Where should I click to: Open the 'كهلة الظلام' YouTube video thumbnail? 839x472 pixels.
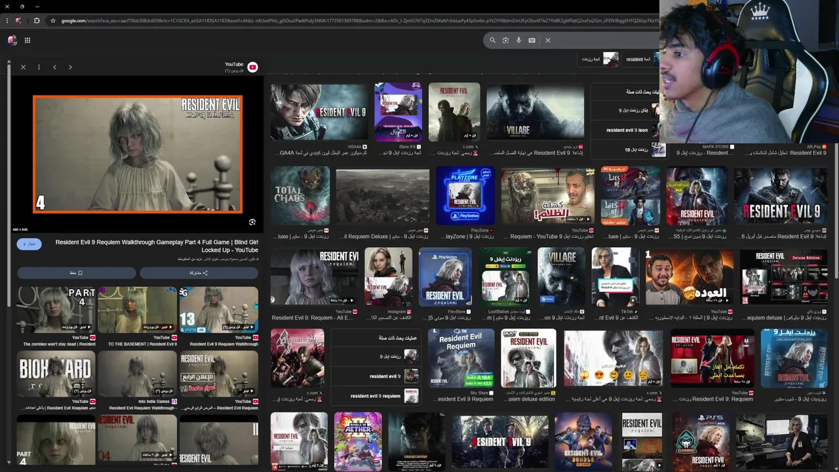[x=547, y=195]
